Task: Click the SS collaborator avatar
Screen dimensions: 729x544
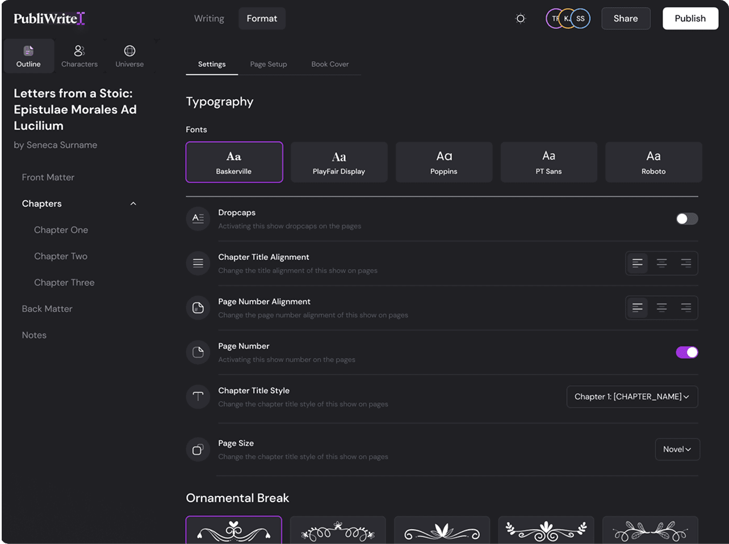Action: [581, 19]
